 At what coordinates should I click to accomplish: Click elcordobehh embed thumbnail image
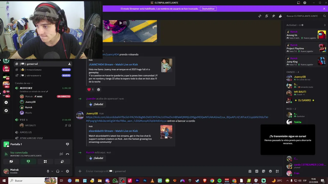point(166,132)
